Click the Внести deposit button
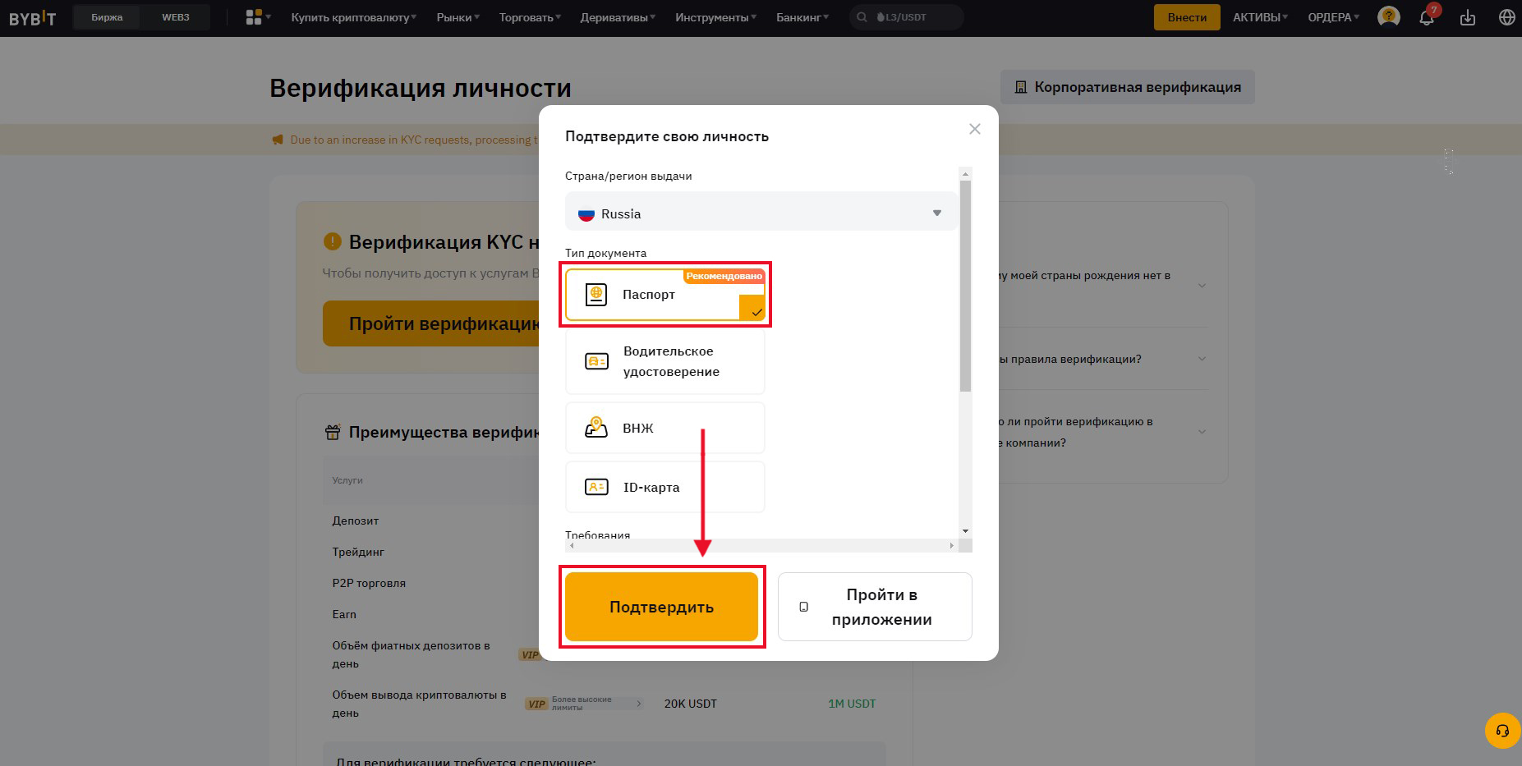Screen dimensions: 1522x766 (1187, 17)
